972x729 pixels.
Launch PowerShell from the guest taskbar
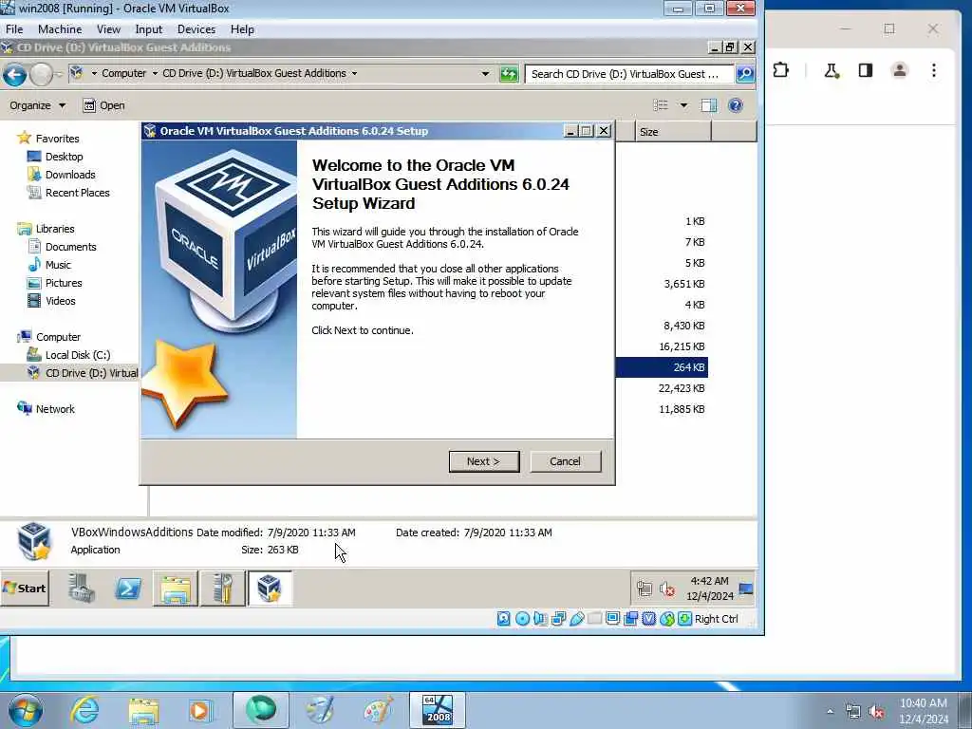[x=128, y=589]
